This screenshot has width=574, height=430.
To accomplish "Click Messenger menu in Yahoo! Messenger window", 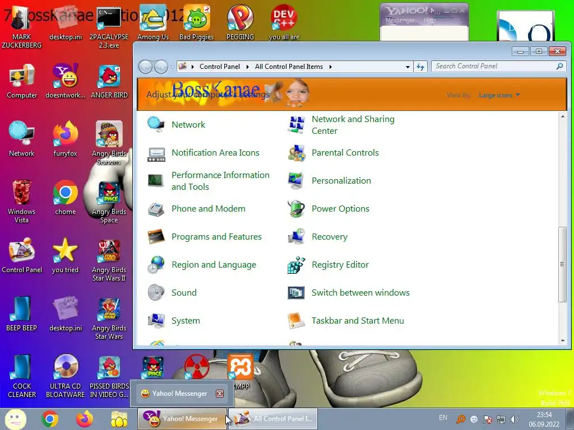I will click(400, 21).
